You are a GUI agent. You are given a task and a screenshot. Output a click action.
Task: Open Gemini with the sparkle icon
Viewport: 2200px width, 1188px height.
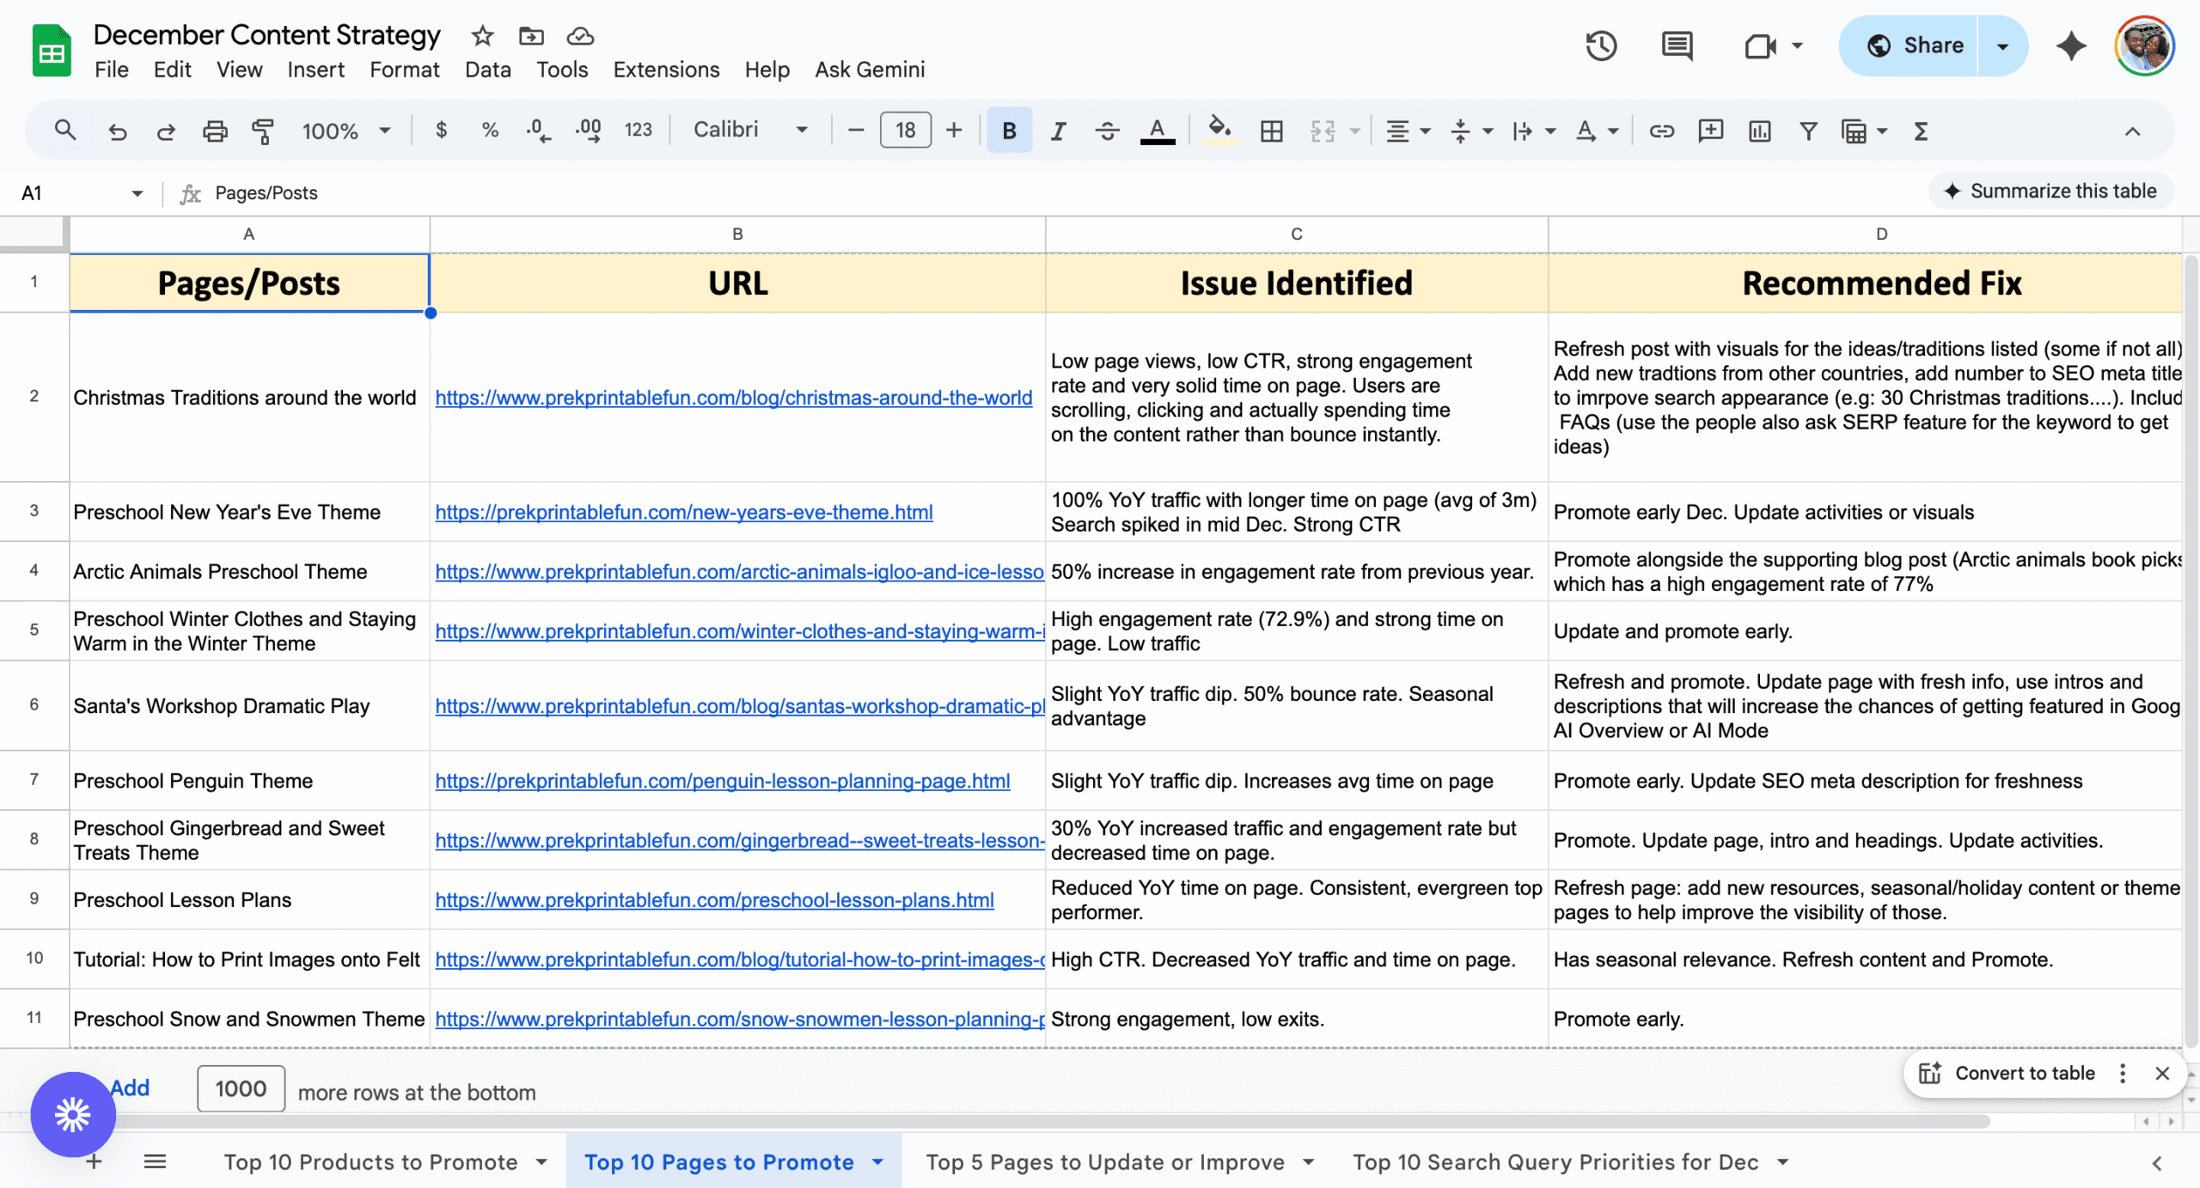[2071, 45]
